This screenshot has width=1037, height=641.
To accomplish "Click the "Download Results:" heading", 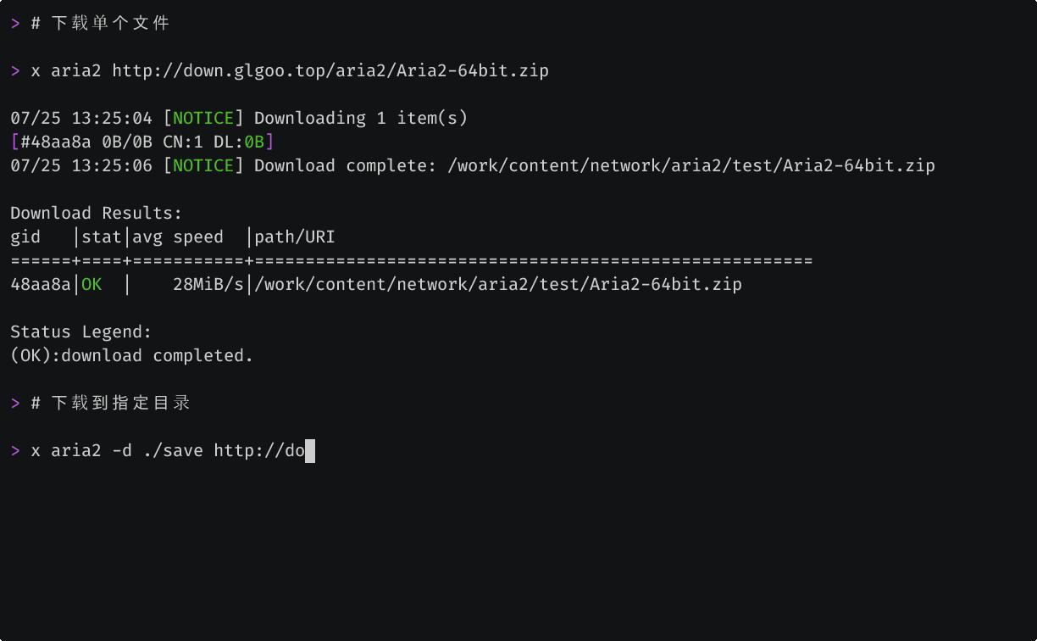I will click(97, 213).
